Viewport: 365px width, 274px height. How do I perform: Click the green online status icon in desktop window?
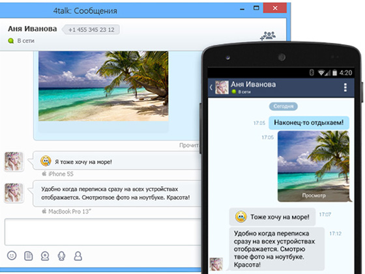point(10,41)
